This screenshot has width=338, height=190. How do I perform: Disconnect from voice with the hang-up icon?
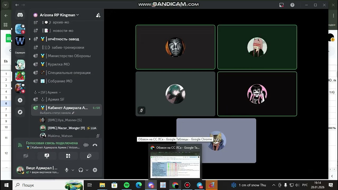95,145
